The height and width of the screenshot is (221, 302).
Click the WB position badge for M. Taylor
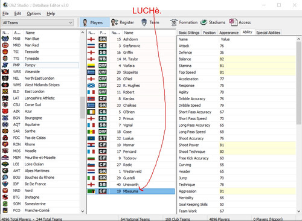click(x=103, y=59)
